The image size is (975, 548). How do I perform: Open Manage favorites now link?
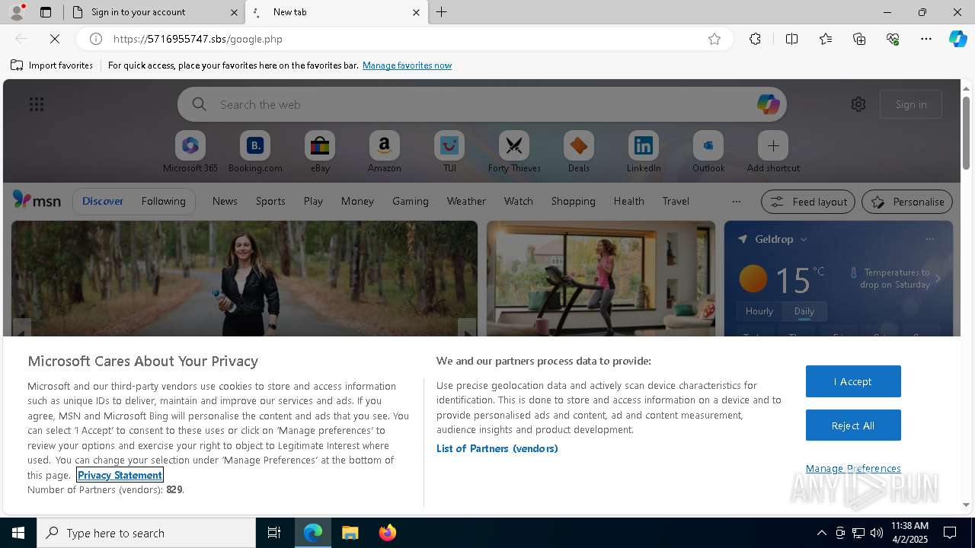[407, 65]
